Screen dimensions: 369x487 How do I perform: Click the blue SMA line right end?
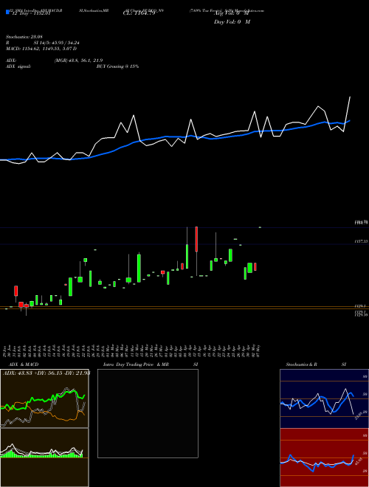[350, 120]
